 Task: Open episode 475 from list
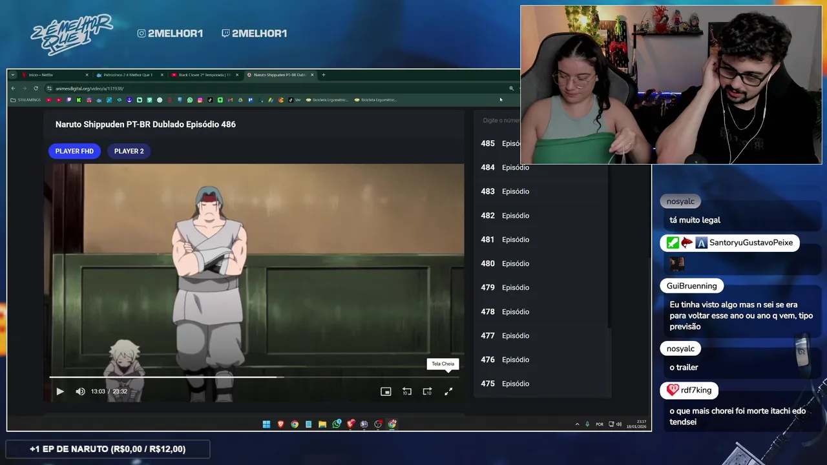(x=541, y=384)
